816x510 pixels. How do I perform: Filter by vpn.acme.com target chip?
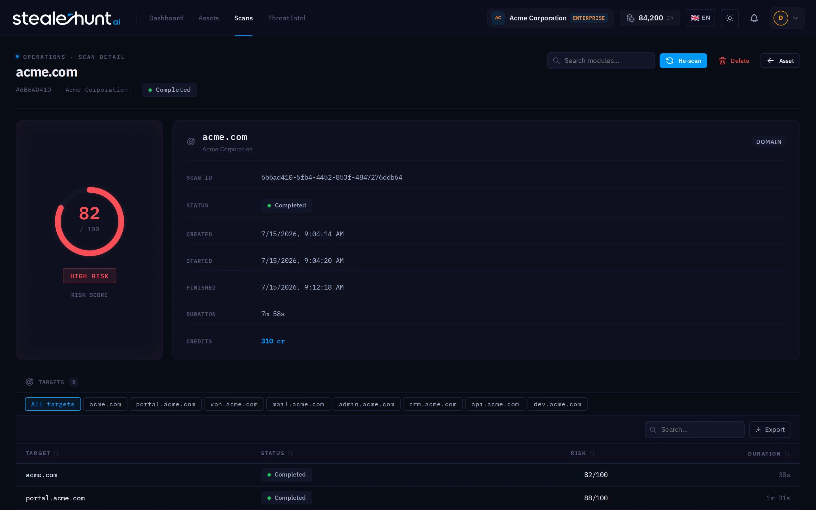pos(234,404)
